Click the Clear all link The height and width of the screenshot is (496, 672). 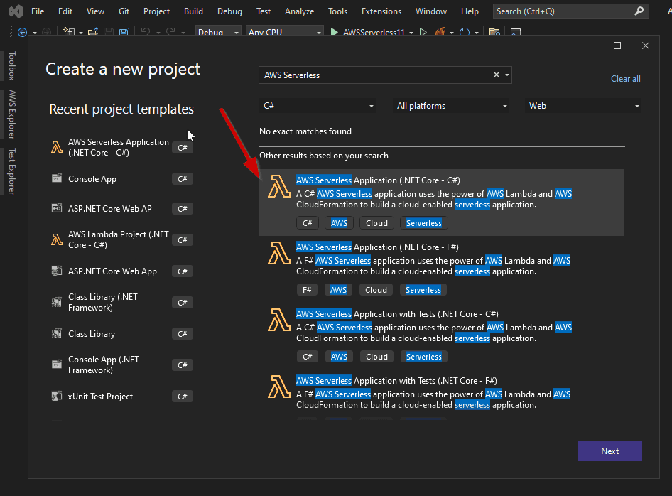625,79
